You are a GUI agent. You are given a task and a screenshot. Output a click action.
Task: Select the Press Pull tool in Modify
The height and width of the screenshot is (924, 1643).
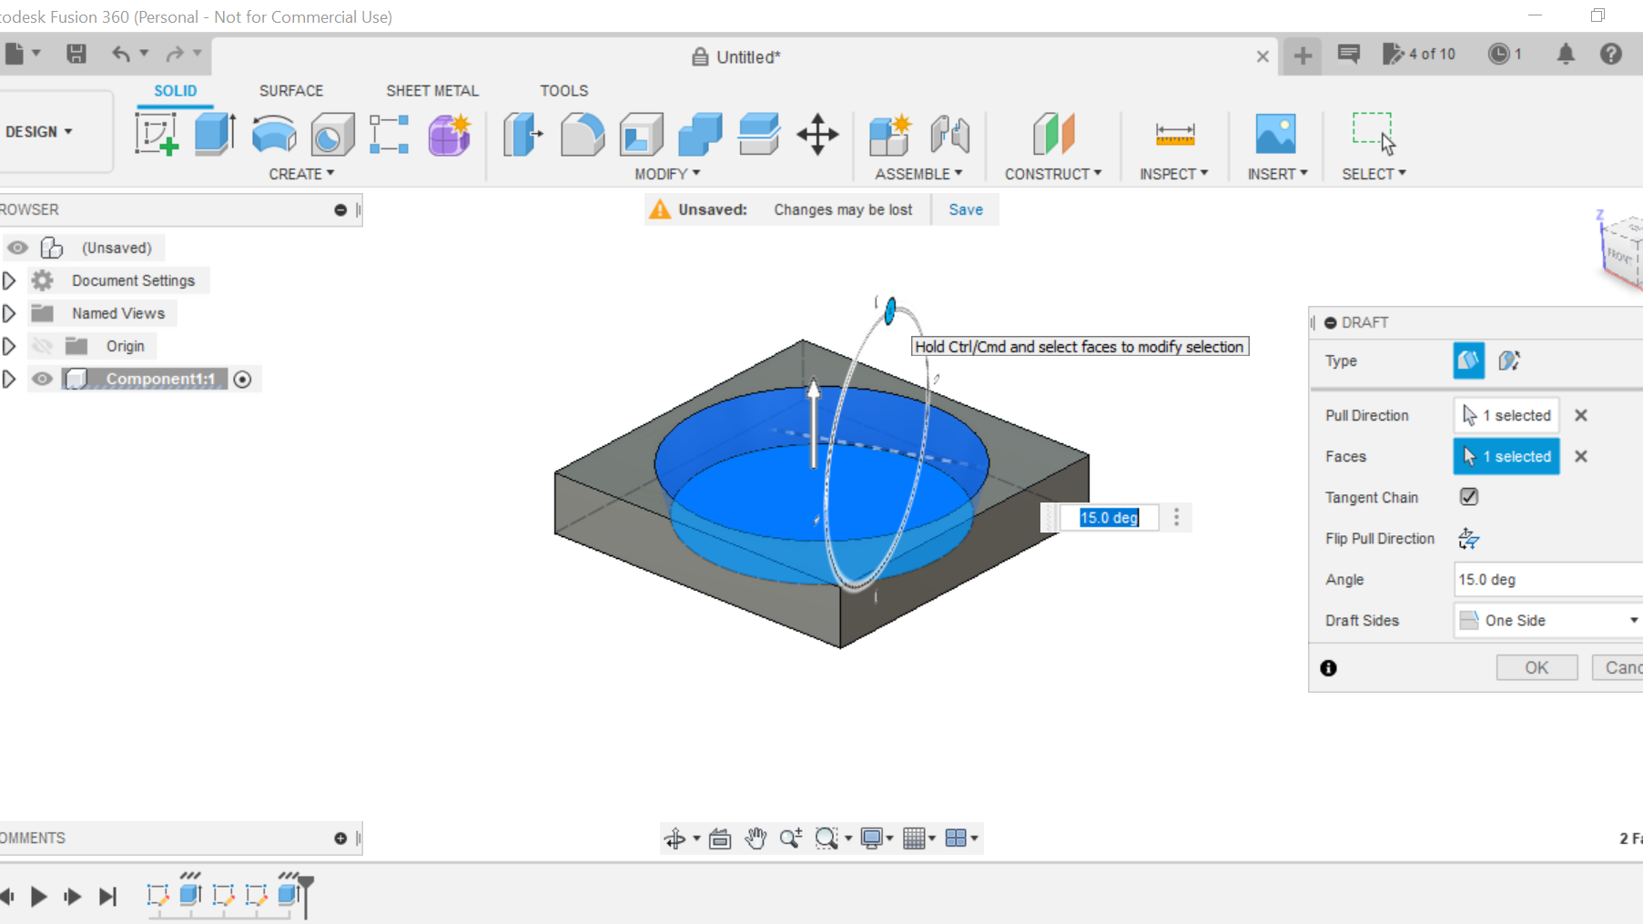pyautogui.click(x=522, y=134)
